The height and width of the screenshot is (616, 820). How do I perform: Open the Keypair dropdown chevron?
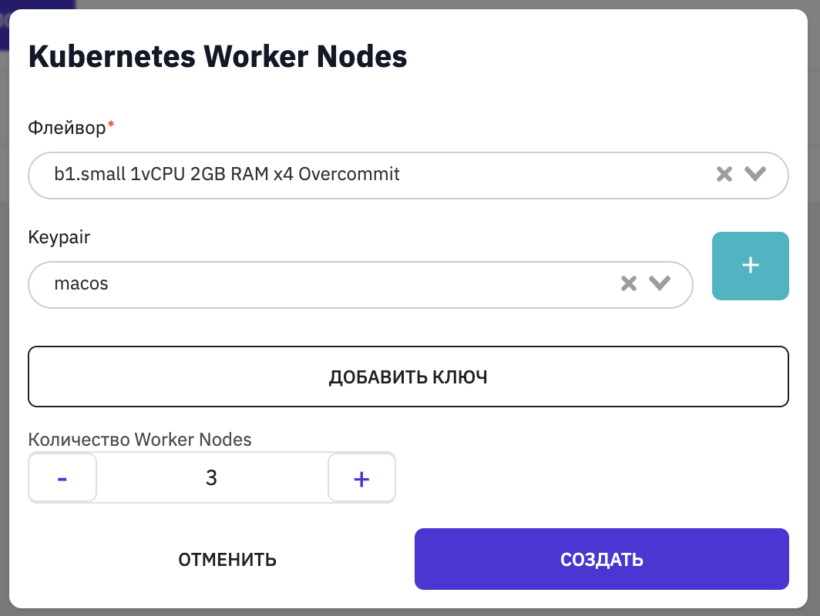coord(660,283)
